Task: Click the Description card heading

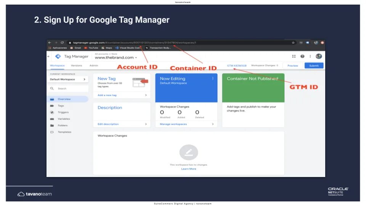Action: click(110, 108)
